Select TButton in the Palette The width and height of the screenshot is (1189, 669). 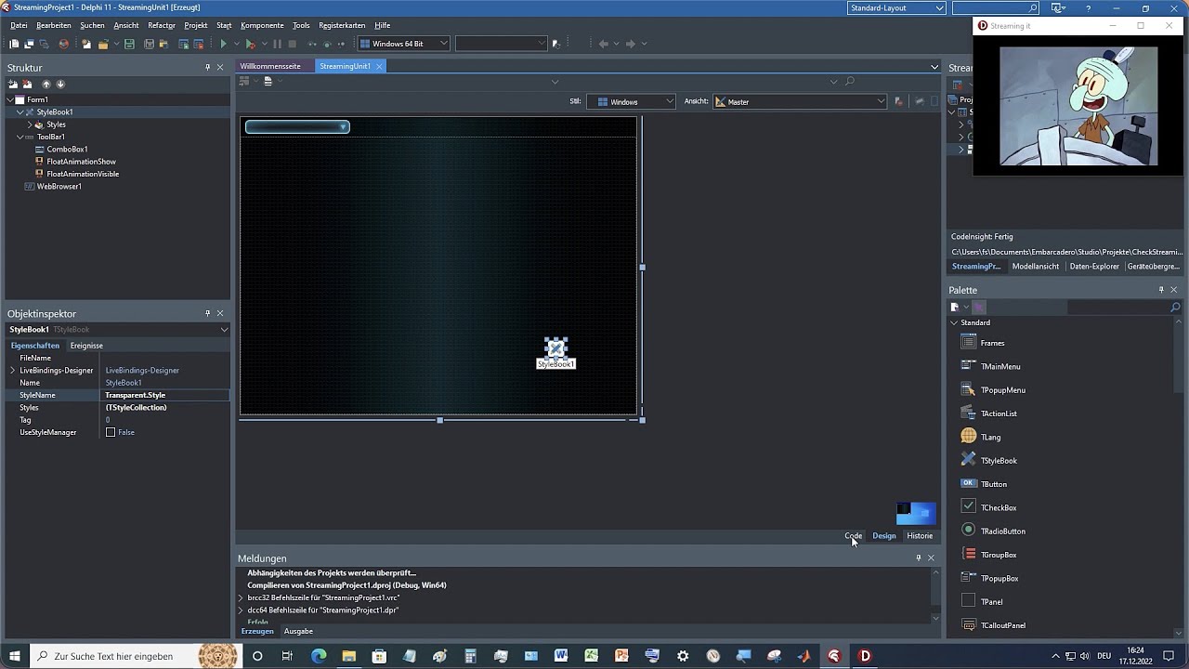(994, 484)
